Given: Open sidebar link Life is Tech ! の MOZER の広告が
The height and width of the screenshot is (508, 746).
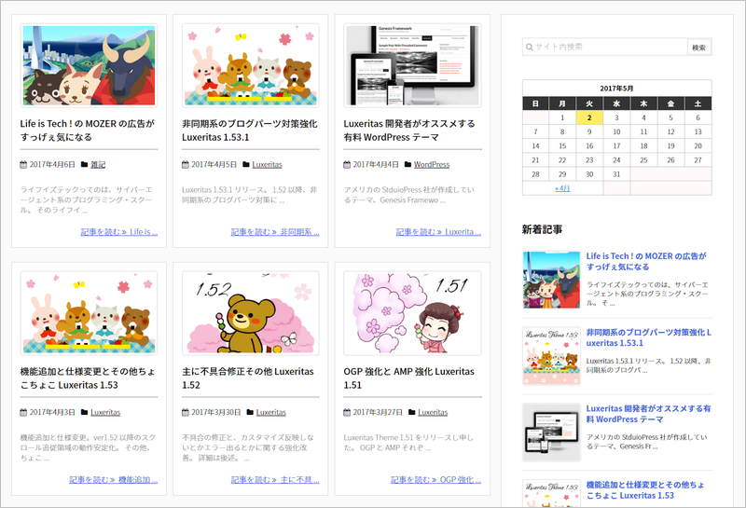Looking at the screenshot, I should point(646,262).
